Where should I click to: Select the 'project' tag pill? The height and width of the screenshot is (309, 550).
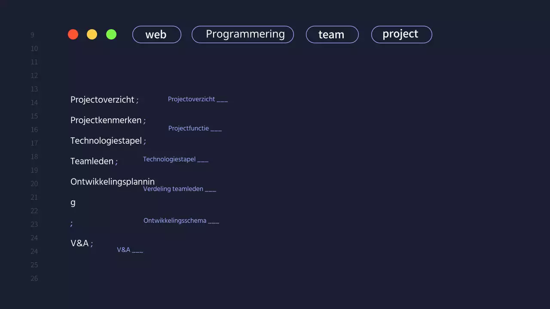(401, 34)
